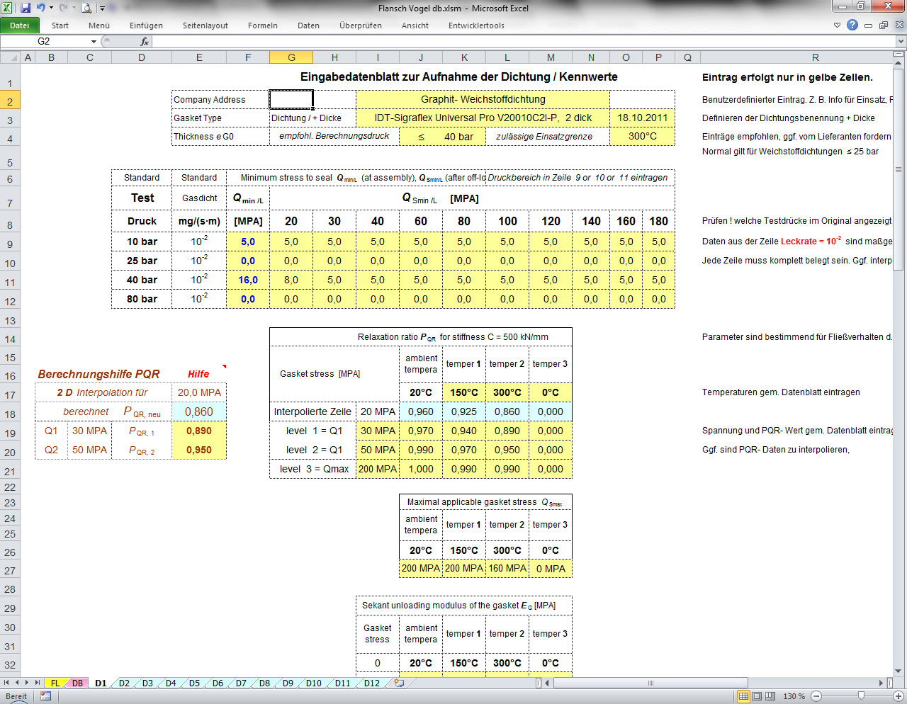This screenshot has height=704, width=907.
Task: Jump to first sheet with tab navigation arrow
Action: coord(7,683)
